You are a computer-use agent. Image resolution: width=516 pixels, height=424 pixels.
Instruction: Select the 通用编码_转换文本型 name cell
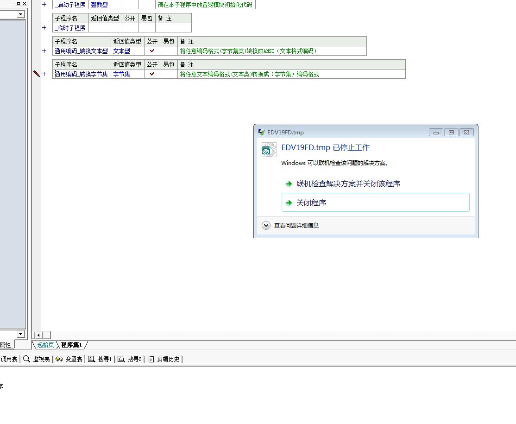(82, 51)
